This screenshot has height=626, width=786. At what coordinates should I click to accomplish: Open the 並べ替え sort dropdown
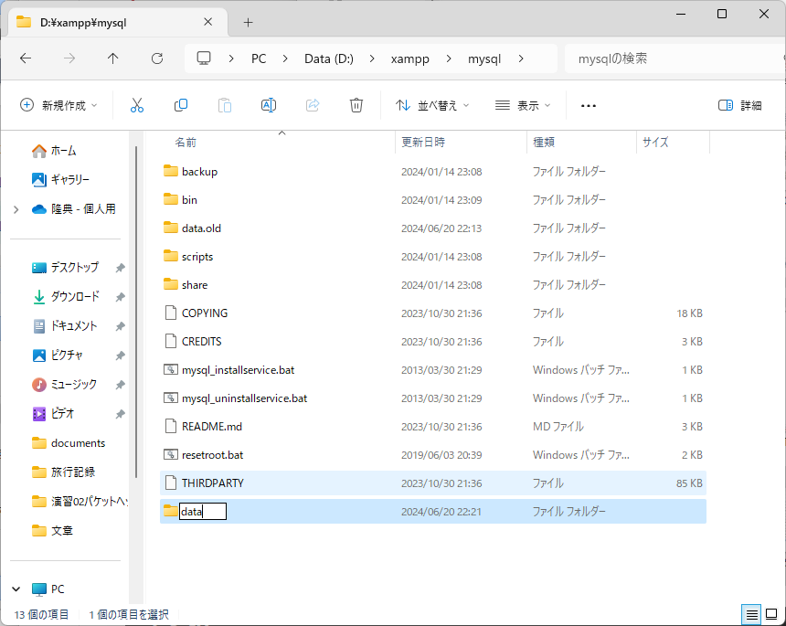[432, 106]
